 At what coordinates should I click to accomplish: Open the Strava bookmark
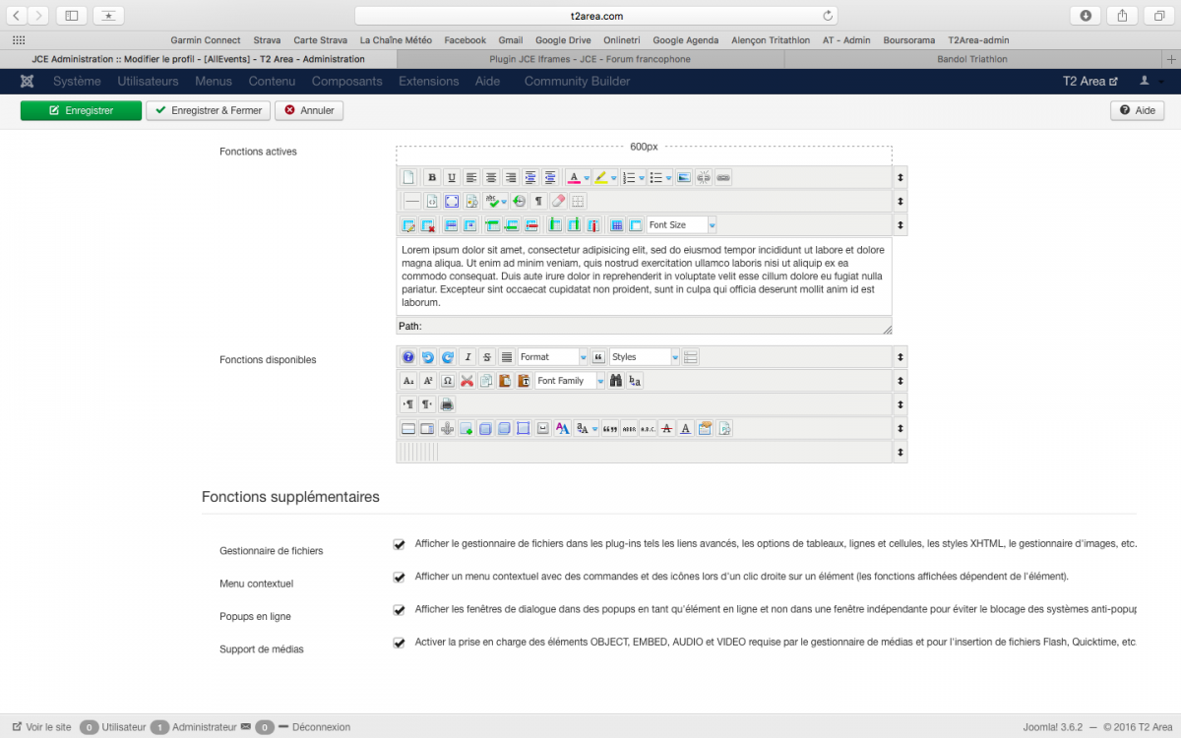tap(267, 40)
